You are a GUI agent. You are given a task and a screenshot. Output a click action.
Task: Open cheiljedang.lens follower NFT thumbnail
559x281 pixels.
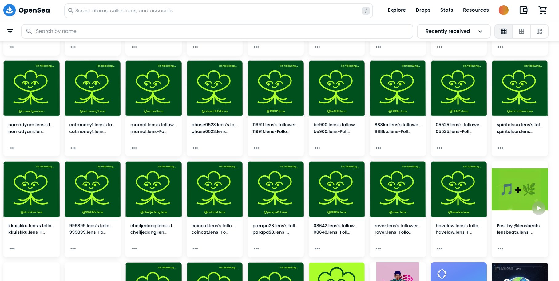[x=153, y=189]
